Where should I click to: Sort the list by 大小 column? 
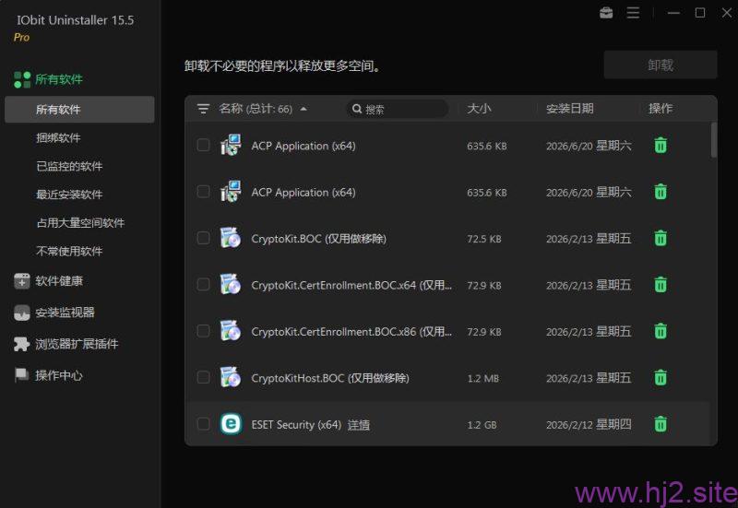click(x=479, y=109)
